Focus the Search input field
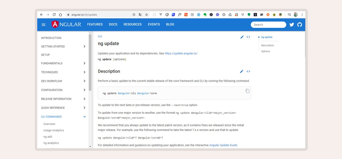The image size is (342, 159). (268, 25)
